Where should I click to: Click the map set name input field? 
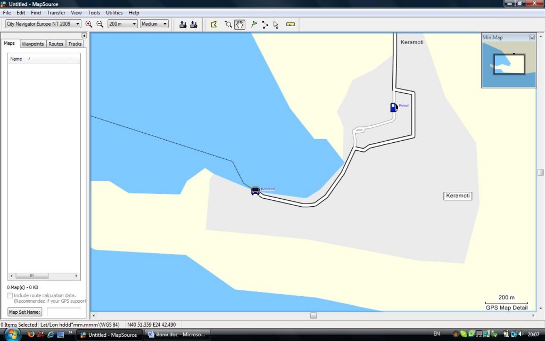point(64,312)
